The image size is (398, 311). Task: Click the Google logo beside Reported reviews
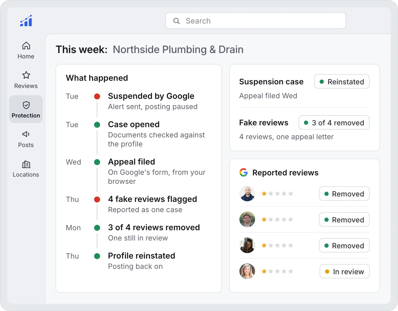point(244,172)
